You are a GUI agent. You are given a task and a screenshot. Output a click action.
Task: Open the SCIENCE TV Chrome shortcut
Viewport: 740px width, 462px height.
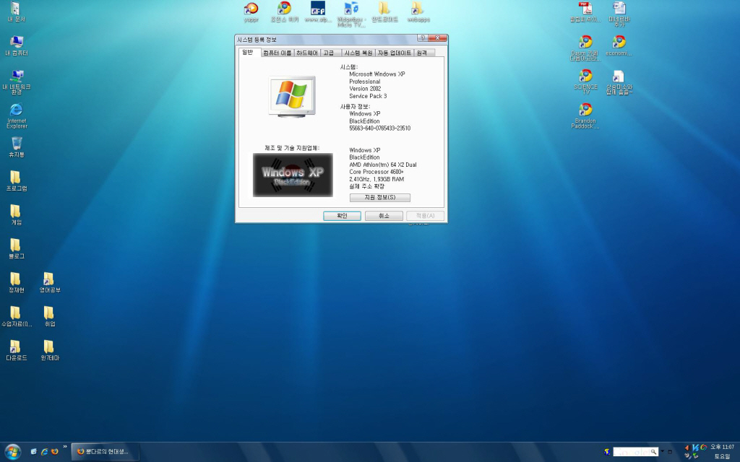coord(585,82)
